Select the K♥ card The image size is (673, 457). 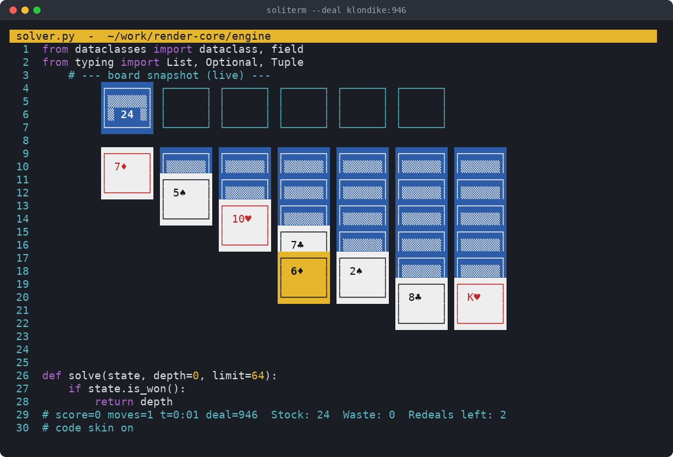pyautogui.click(x=480, y=304)
